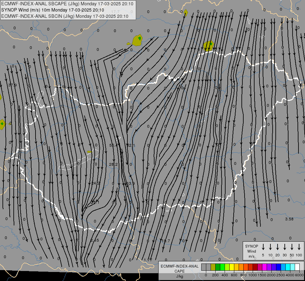305x281 pixels.
Task: Click the 1000 tick label on CAPE scale
Action: coord(252,275)
